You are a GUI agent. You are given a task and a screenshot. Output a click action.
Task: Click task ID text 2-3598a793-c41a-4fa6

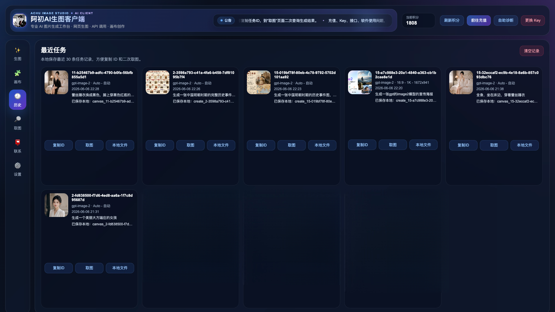coord(203,75)
